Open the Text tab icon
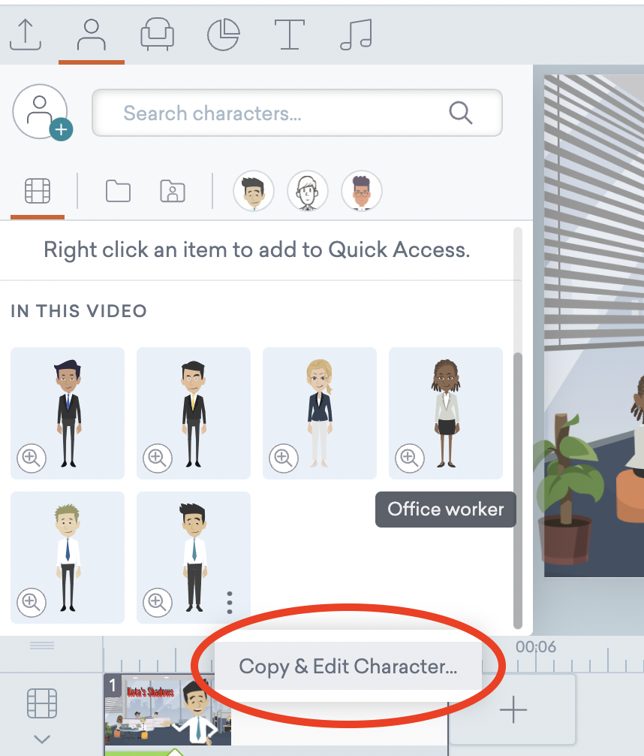The height and width of the screenshot is (756, 644). [289, 35]
